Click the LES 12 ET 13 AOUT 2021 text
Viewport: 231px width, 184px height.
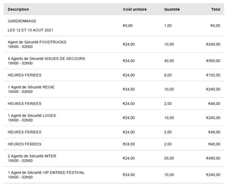point(30,30)
